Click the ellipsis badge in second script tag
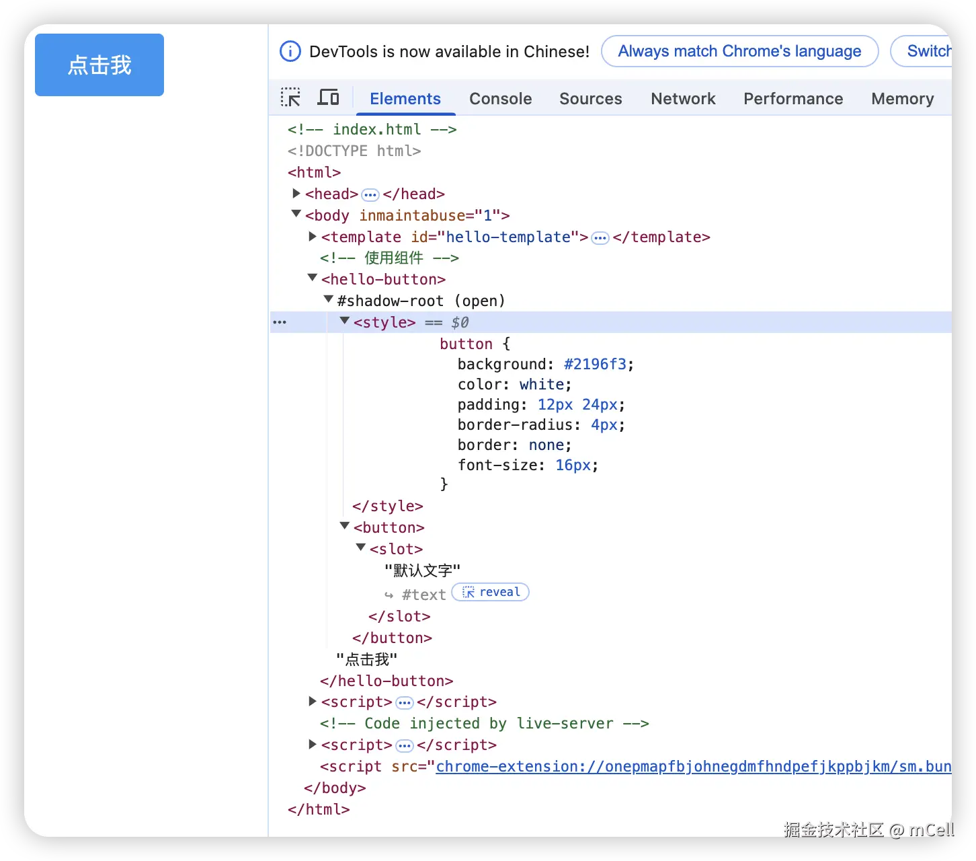Screen dimensions: 976x861 point(405,746)
